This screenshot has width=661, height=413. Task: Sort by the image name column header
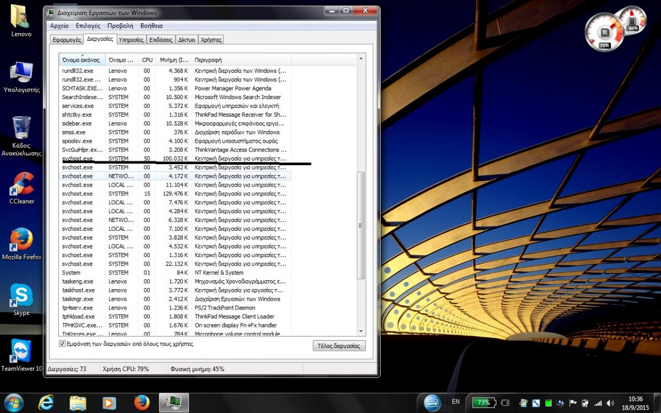82,59
